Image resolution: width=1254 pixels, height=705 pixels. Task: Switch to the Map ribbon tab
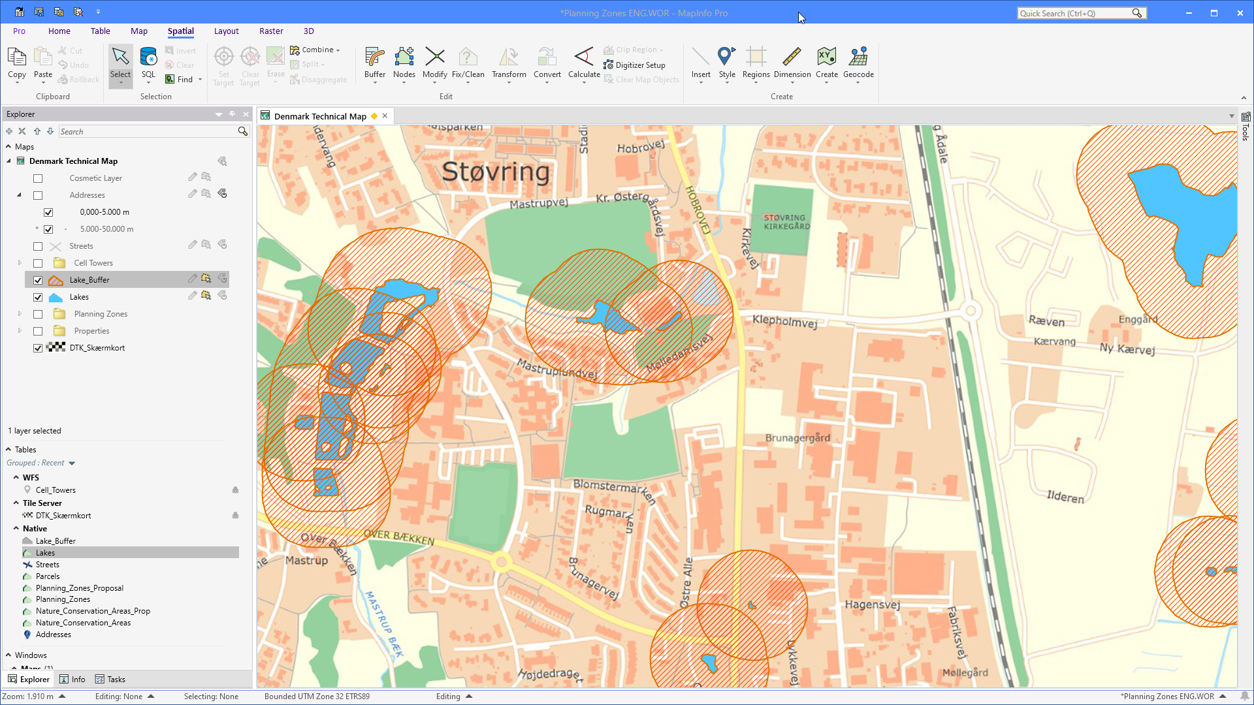click(139, 31)
